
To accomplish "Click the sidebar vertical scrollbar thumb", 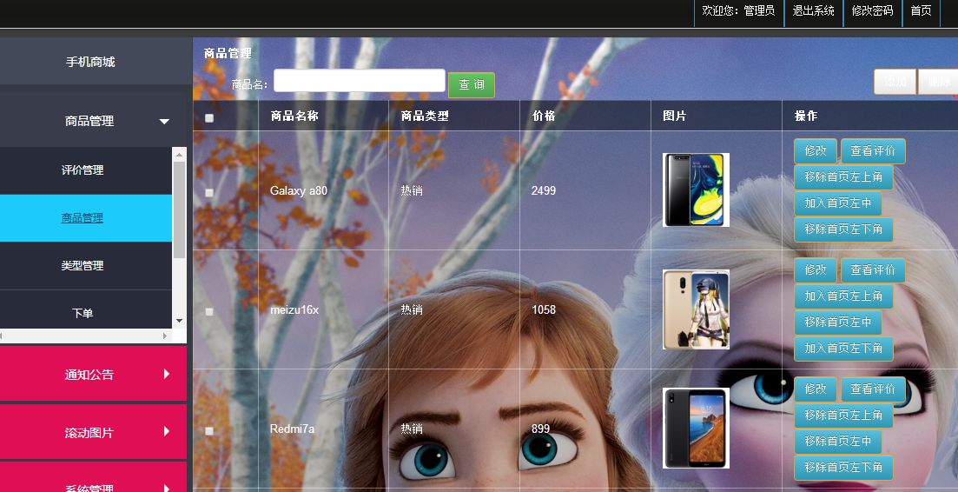I will click(x=179, y=210).
